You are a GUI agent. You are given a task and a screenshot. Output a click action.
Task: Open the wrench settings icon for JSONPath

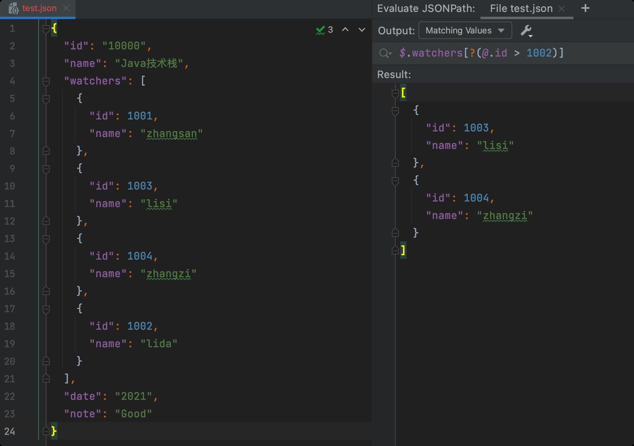526,31
